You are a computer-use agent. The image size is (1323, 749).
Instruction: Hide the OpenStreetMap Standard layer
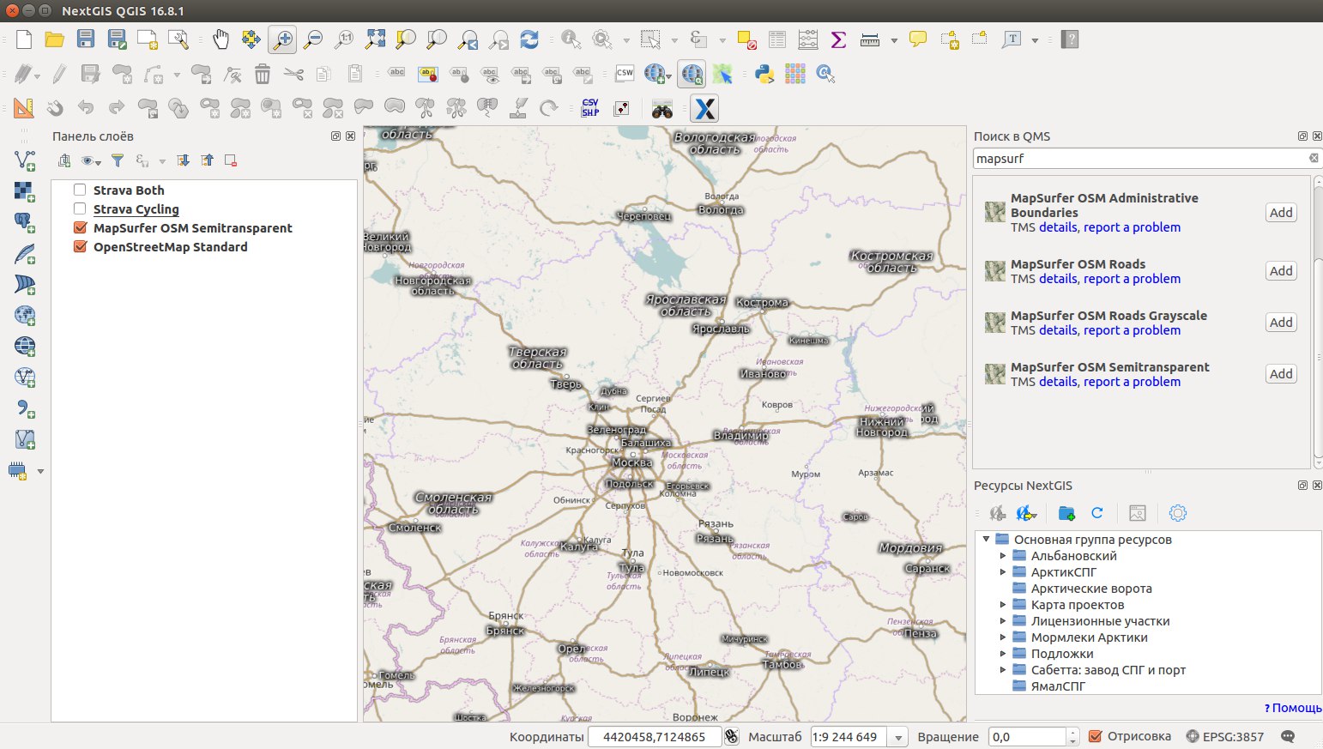click(x=81, y=247)
